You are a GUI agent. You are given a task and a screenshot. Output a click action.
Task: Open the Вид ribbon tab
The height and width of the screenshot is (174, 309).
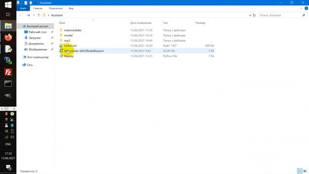tap(71, 8)
